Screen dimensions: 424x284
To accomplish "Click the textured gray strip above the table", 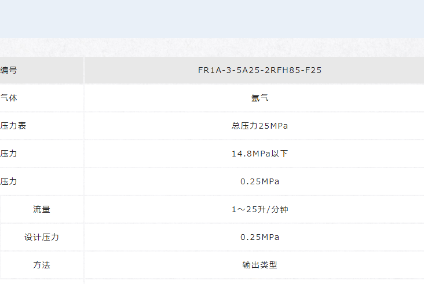I will click(x=212, y=48).
